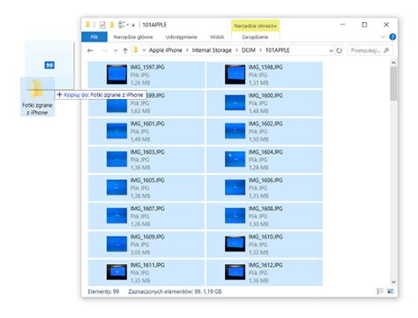Select thumbnail of IMG_1597.JPG
418x318 pixels.
[x=116, y=74]
